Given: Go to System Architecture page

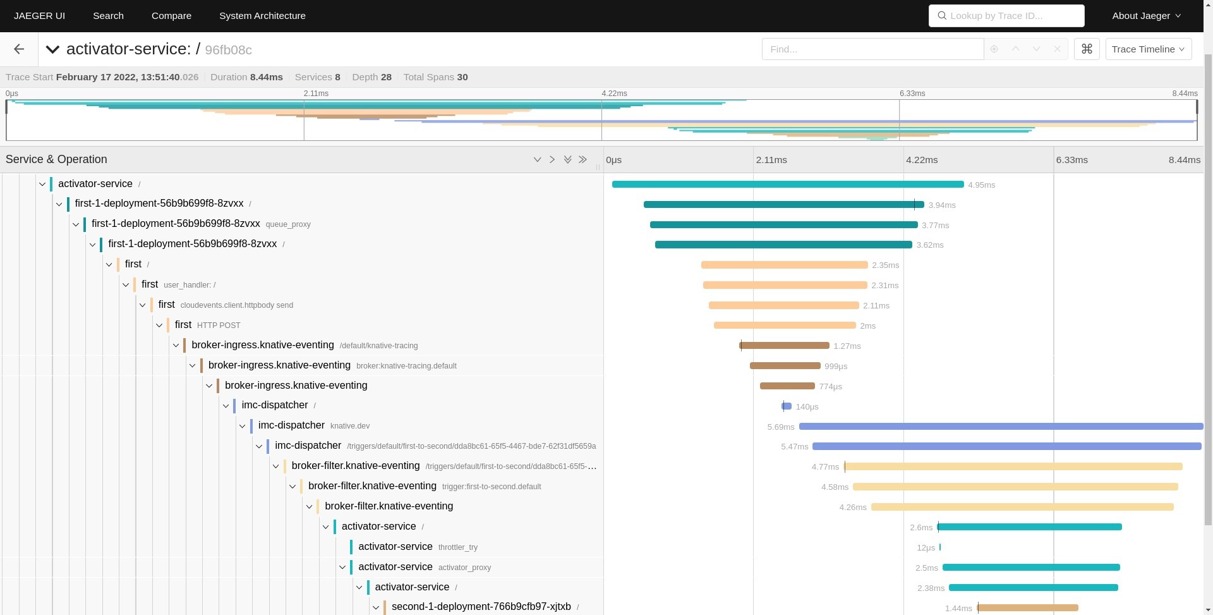Looking at the screenshot, I should point(262,16).
